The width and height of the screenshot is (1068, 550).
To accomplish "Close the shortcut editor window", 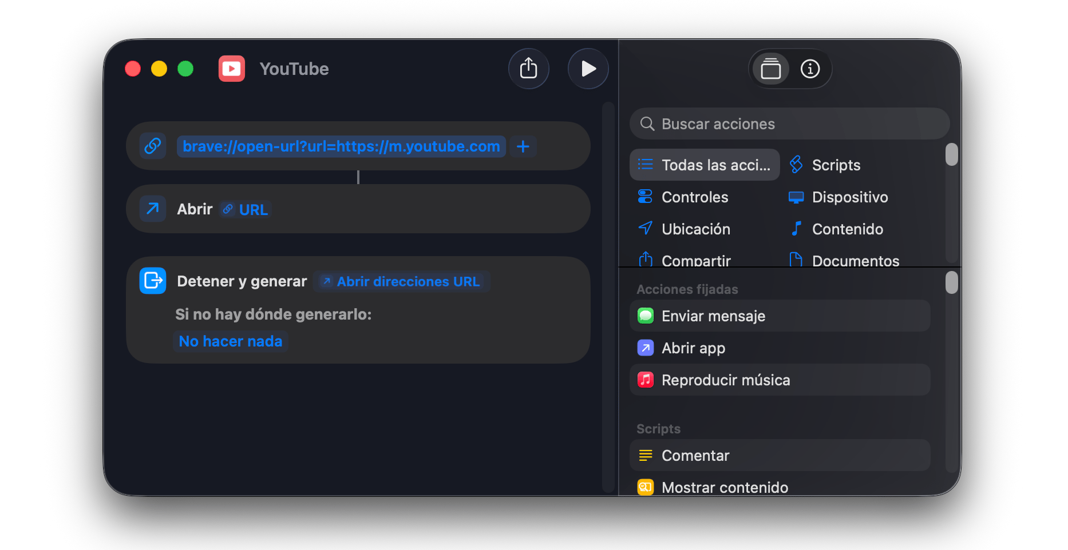I will pos(133,69).
